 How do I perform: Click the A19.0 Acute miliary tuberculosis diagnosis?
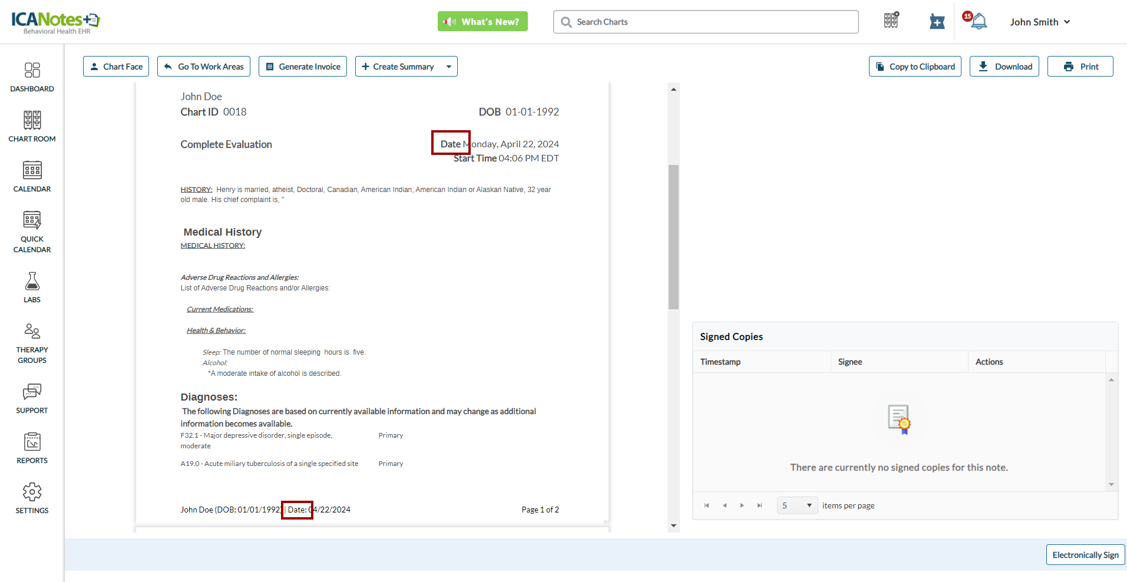click(x=269, y=464)
